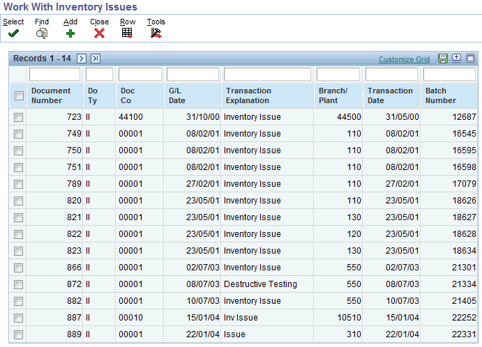Check the row for document 749

18,134
